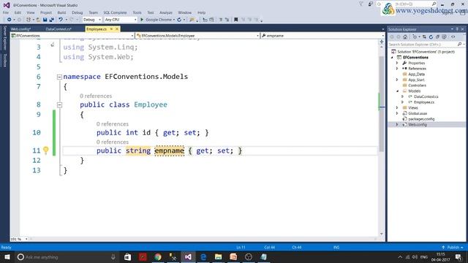Open the Edit menu

tap(18, 12)
